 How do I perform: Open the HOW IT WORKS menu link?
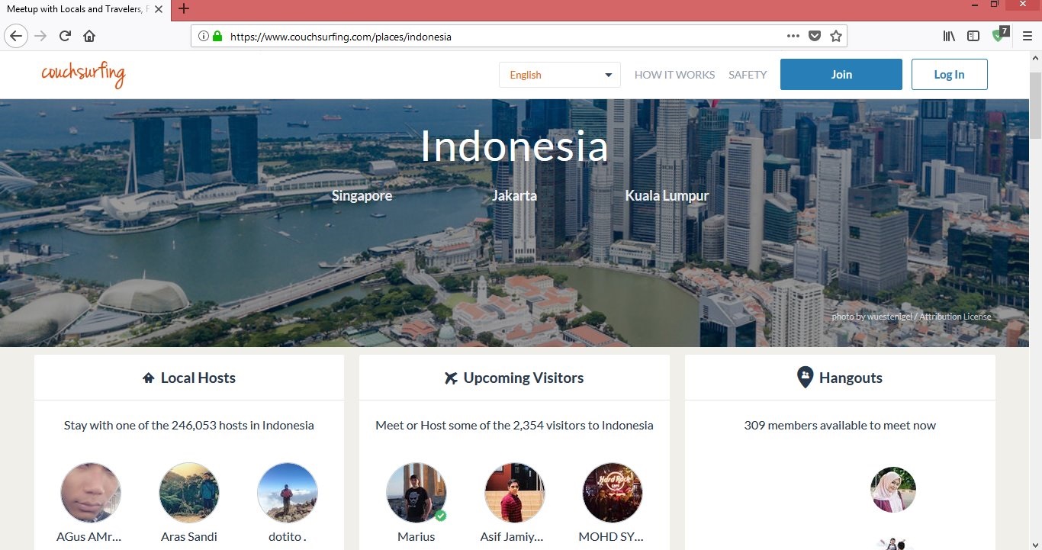pyautogui.click(x=674, y=75)
